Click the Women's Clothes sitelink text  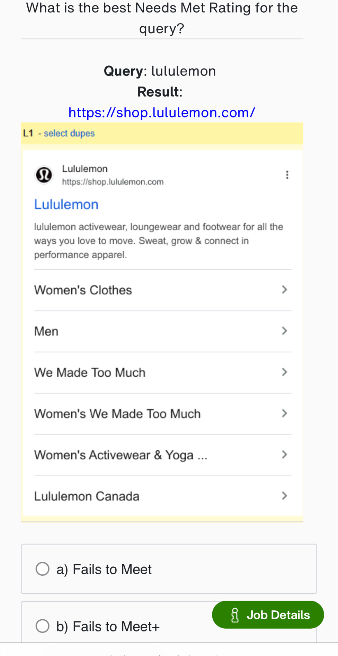point(83,290)
